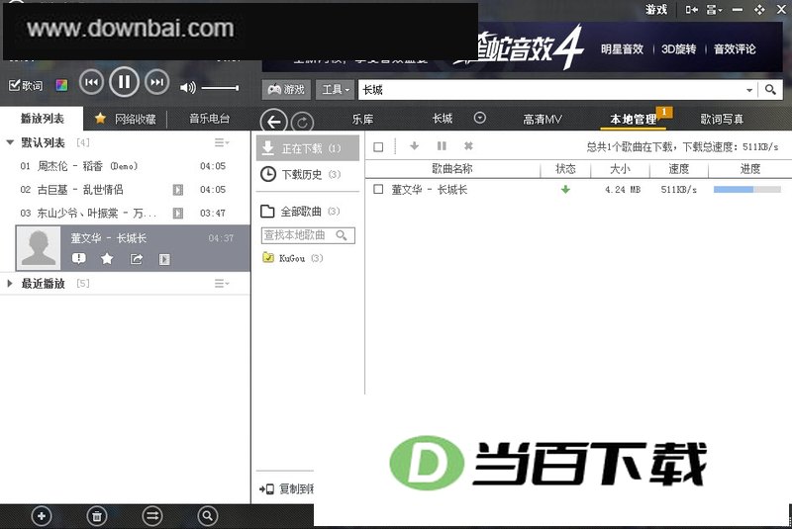Click MV icon for 董文华 - 长城长 in playlist

click(164, 259)
